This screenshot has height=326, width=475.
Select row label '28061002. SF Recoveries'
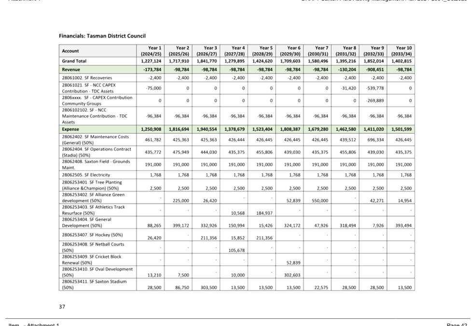click(87, 78)
